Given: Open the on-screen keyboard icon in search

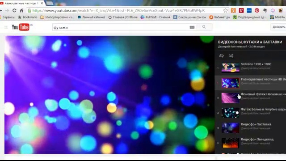Looking at the screenshot, I should point(192,27).
